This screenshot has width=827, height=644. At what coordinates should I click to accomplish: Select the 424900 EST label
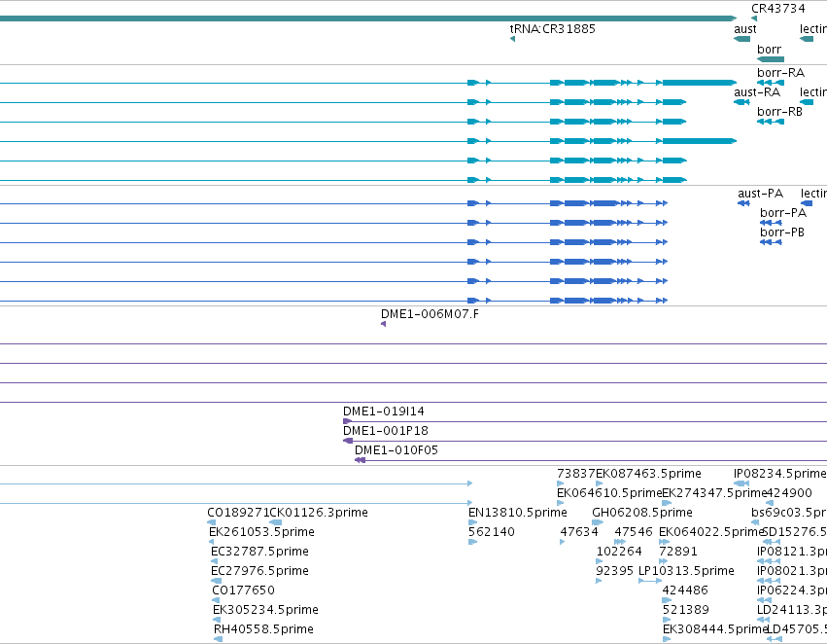point(788,493)
